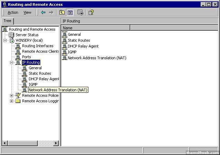
Task: Click the DHCP Relay Agent icon in right pane
Action: [x=65, y=46]
